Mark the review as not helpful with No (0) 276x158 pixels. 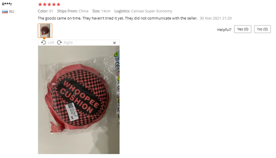click(x=263, y=29)
